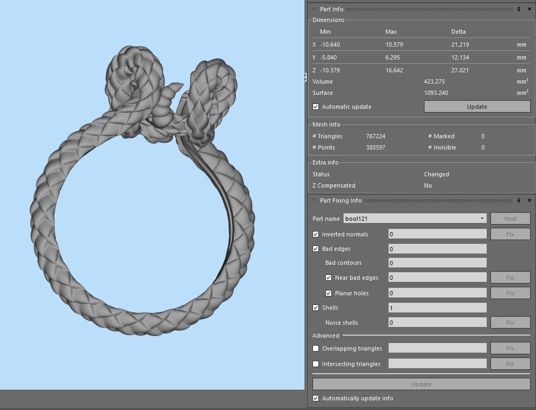Click the Advanced section label

click(x=326, y=336)
